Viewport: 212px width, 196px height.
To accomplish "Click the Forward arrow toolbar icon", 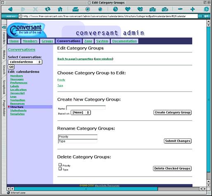I will [x=23, y=9].
